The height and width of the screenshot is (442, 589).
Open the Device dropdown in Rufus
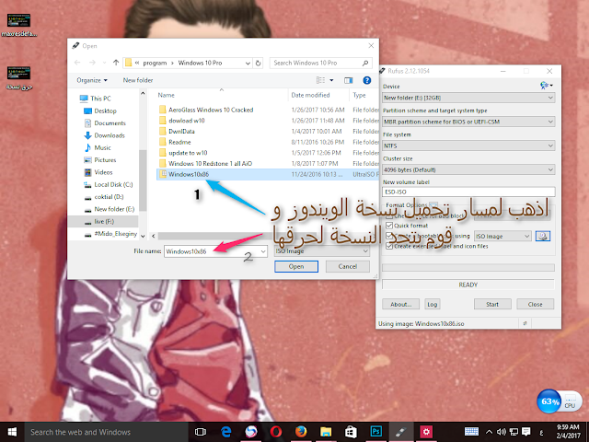pos(468,98)
